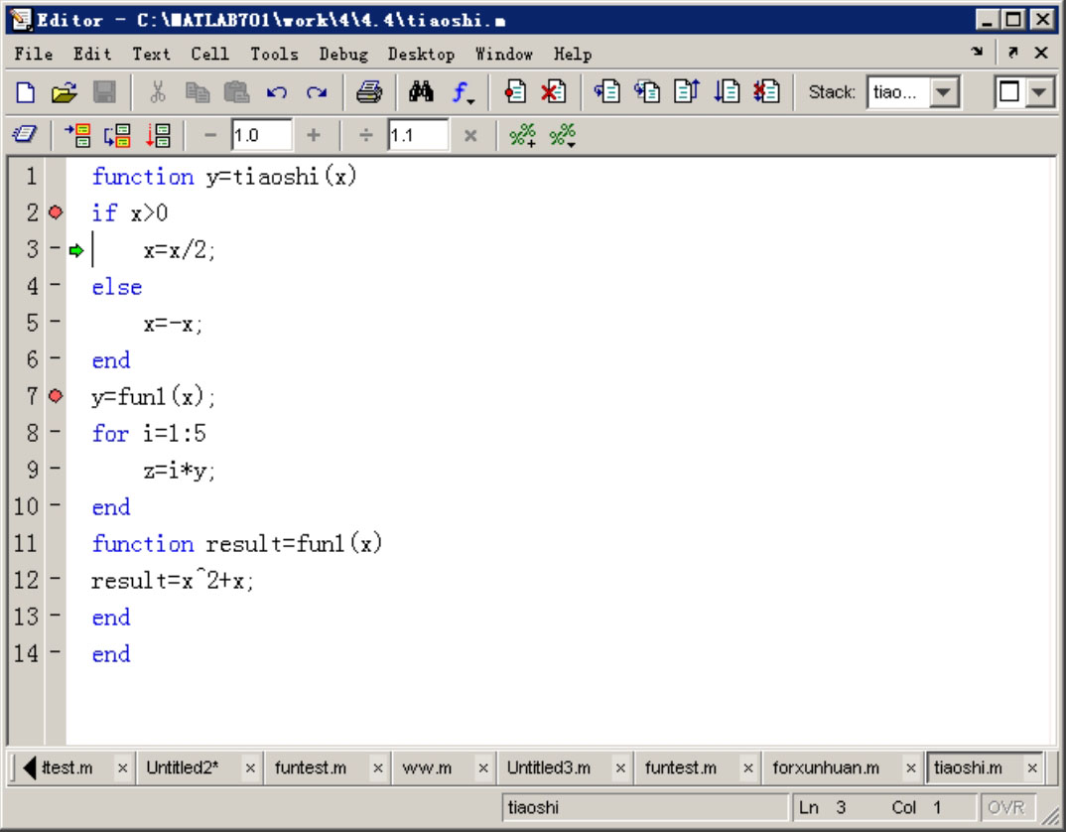Open the show functions f dropdown

coord(464,92)
